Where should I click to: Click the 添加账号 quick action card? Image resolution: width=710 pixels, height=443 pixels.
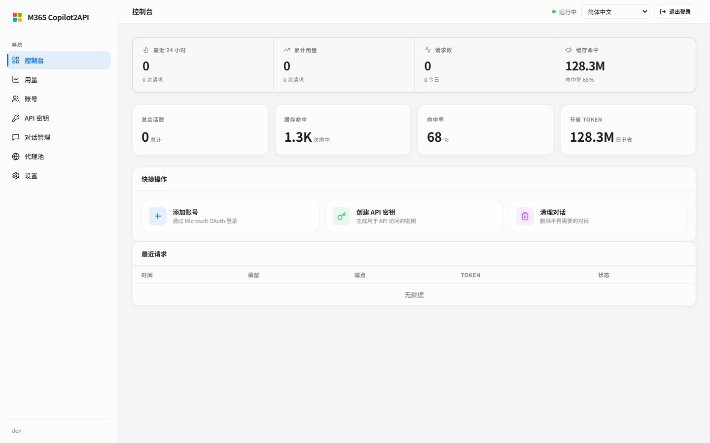tap(230, 216)
